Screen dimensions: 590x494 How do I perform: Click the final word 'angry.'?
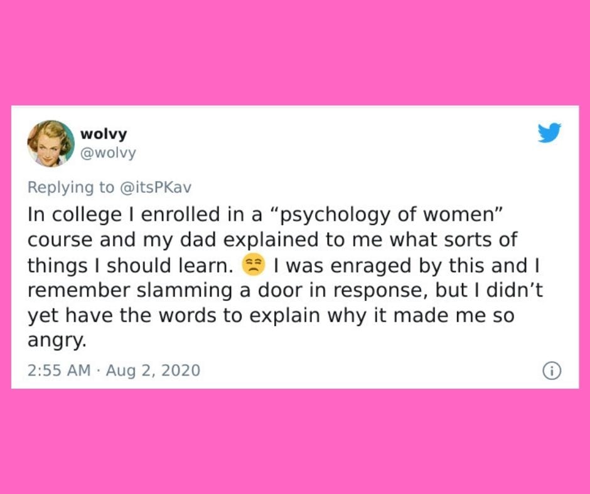(x=57, y=340)
